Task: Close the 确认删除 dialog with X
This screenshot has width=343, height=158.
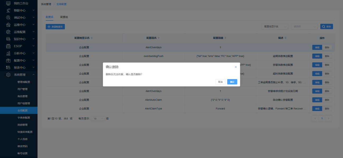Action: click(x=236, y=67)
